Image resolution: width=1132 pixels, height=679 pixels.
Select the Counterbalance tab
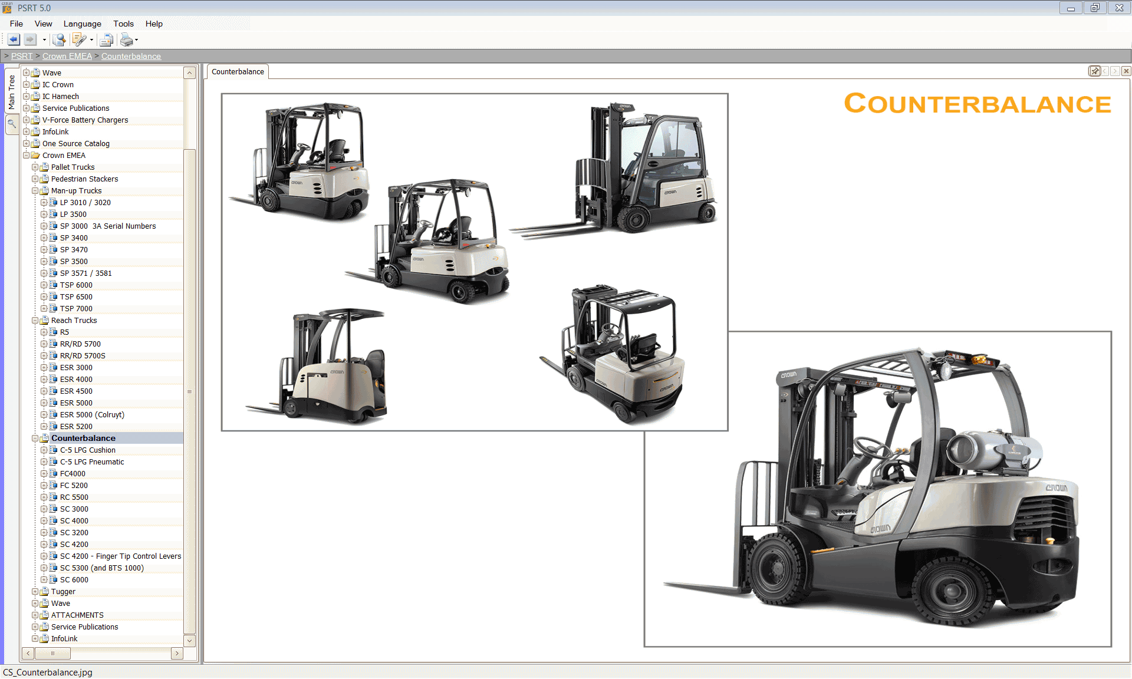point(237,71)
